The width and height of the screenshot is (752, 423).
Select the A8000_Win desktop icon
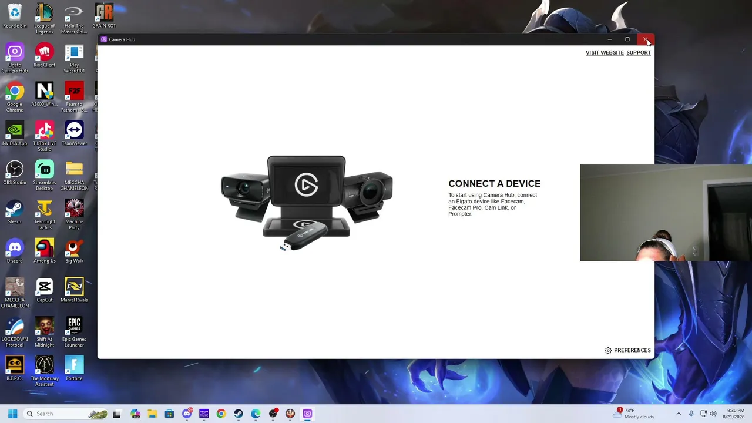pos(45,95)
